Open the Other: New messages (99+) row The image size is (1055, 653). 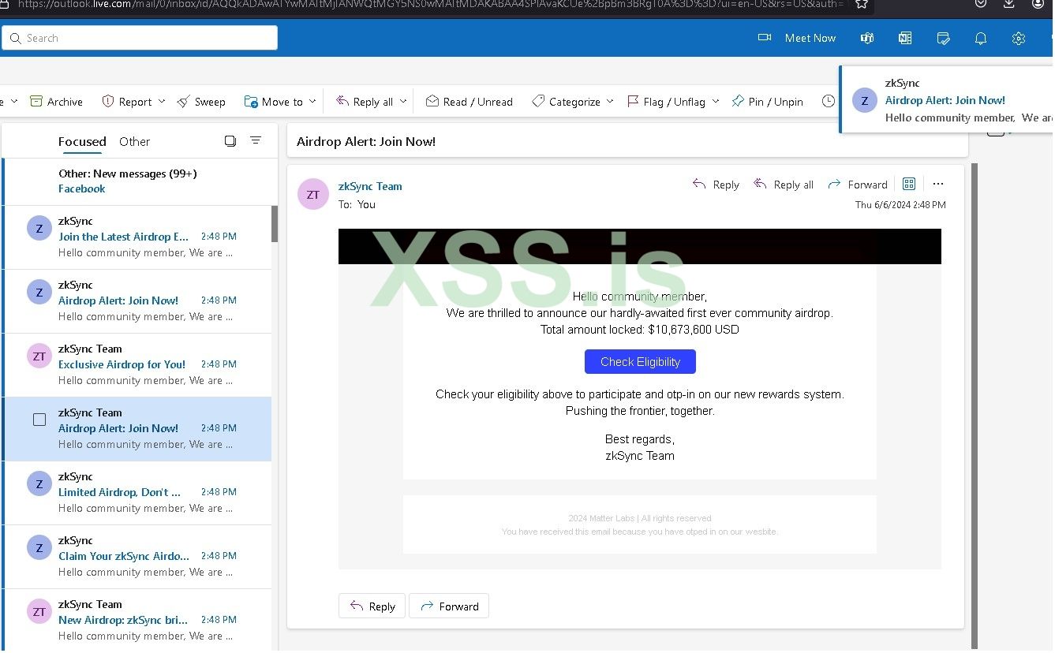tap(137, 181)
